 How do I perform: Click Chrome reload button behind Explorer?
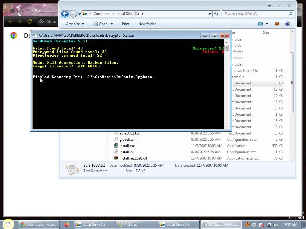pyautogui.click(x=30, y=21)
